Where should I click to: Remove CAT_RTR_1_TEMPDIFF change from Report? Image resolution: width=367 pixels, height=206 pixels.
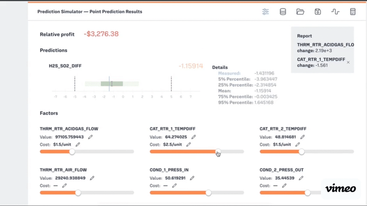[348, 63]
